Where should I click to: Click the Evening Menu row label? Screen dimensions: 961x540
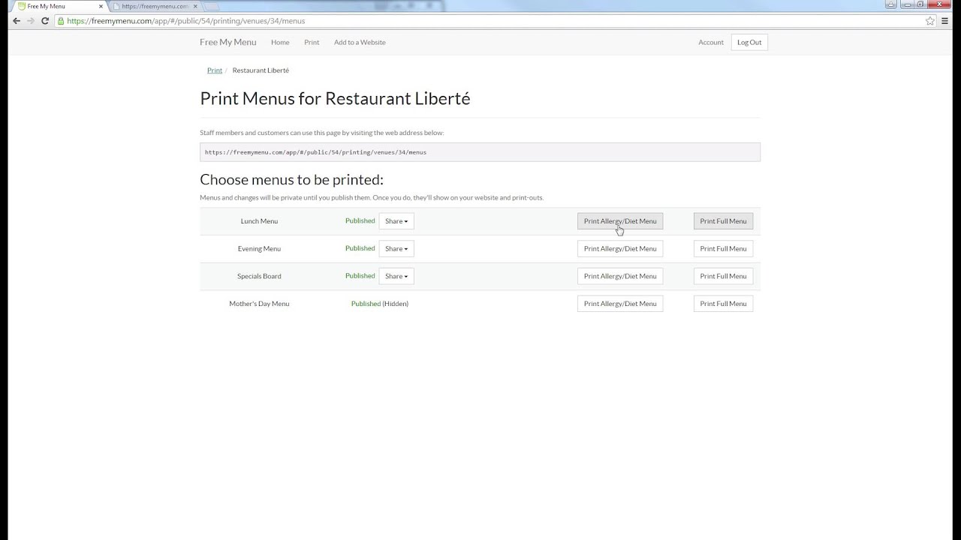[x=259, y=248]
